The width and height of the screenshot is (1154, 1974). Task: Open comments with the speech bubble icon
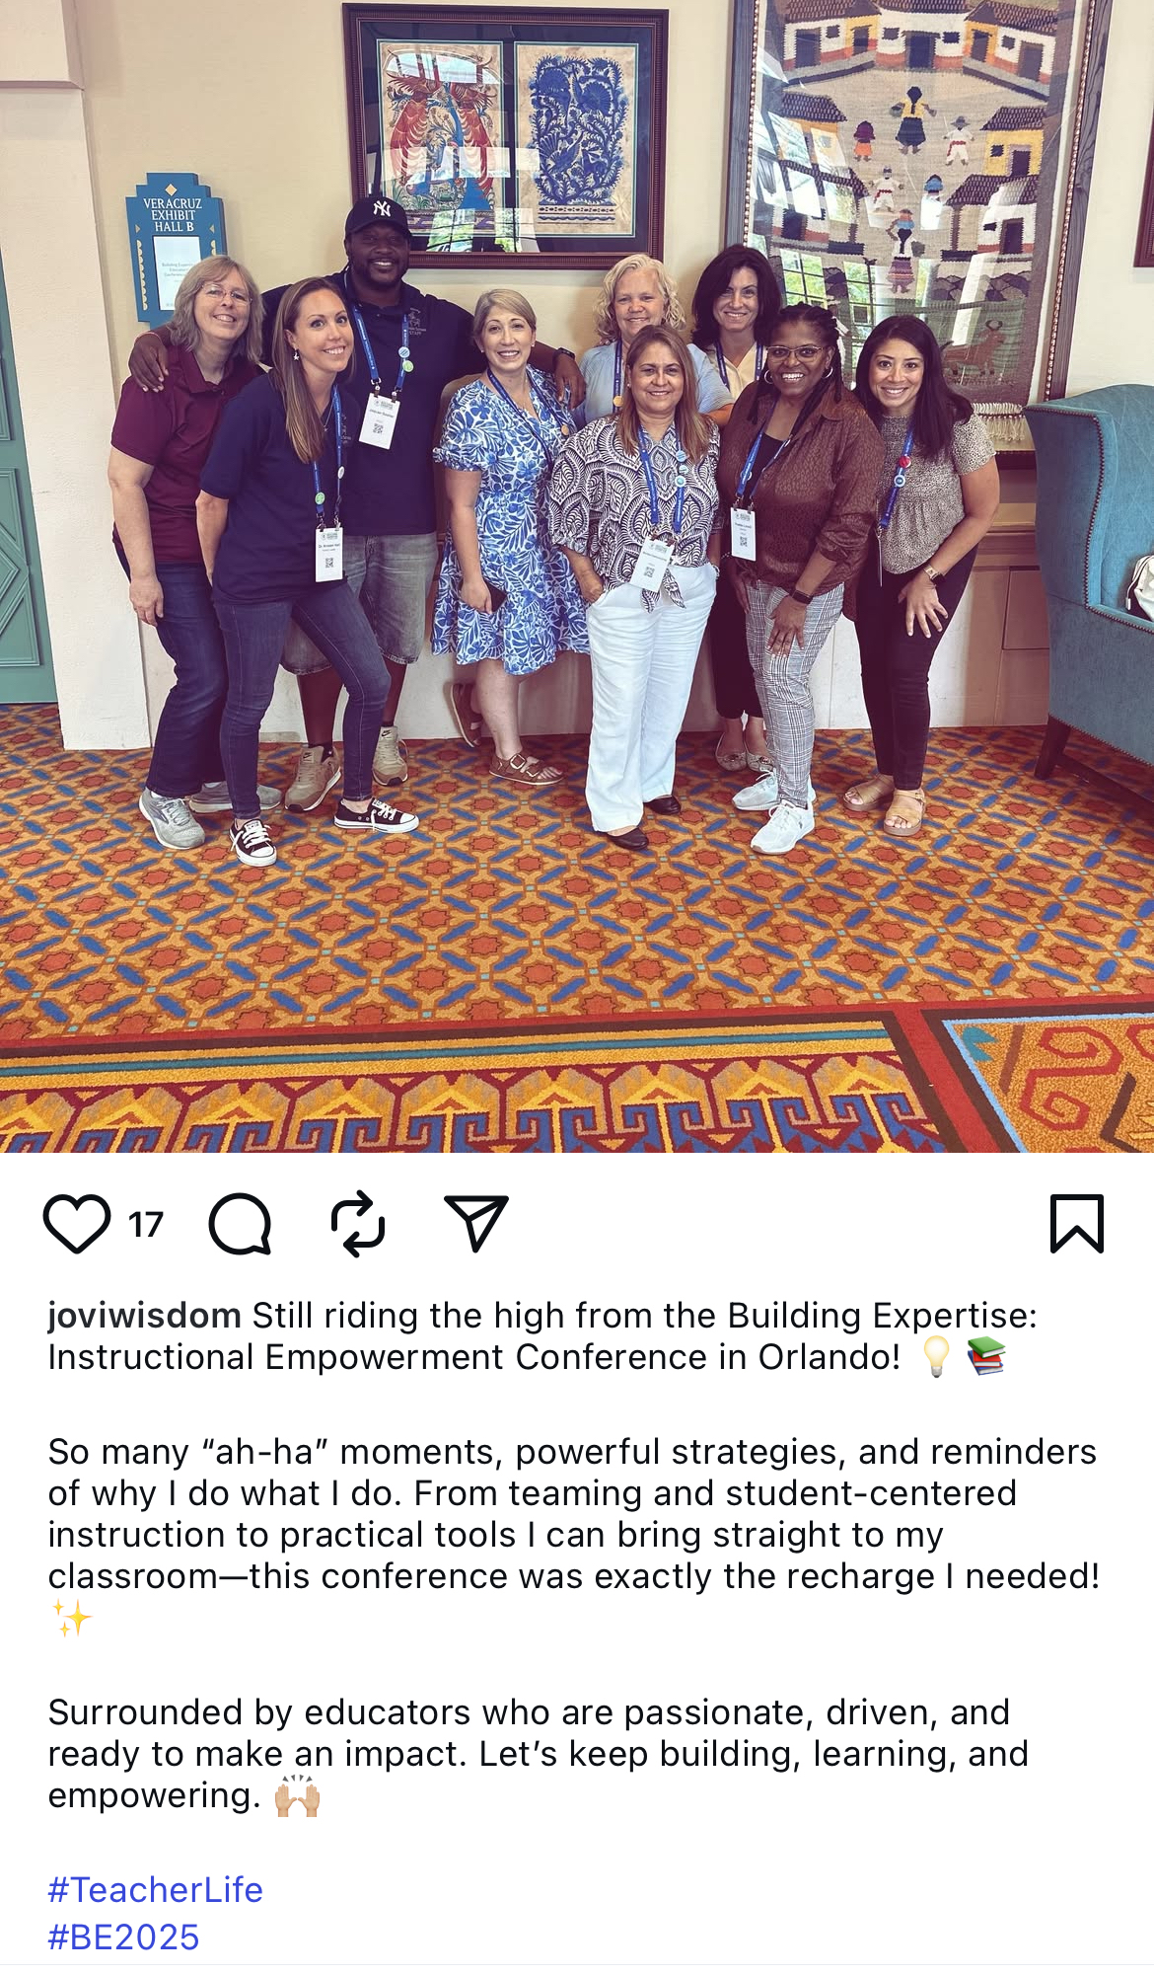pyautogui.click(x=240, y=1224)
